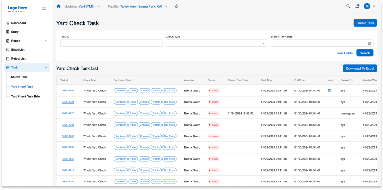
Task: Open the Modules Yard (YMS) dropdown
Action: tap(82, 7)
